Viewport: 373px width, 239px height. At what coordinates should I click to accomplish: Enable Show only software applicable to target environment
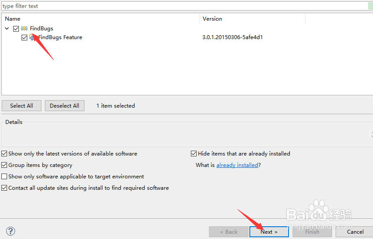tap(4, 177)
